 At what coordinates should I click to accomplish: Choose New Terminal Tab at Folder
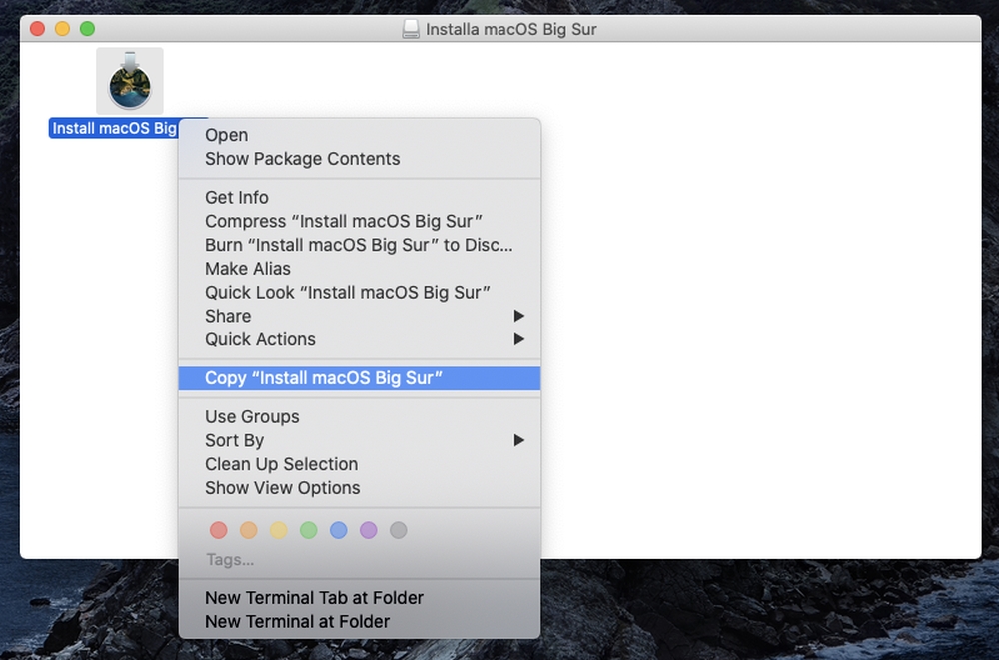(x=360, y=598)
